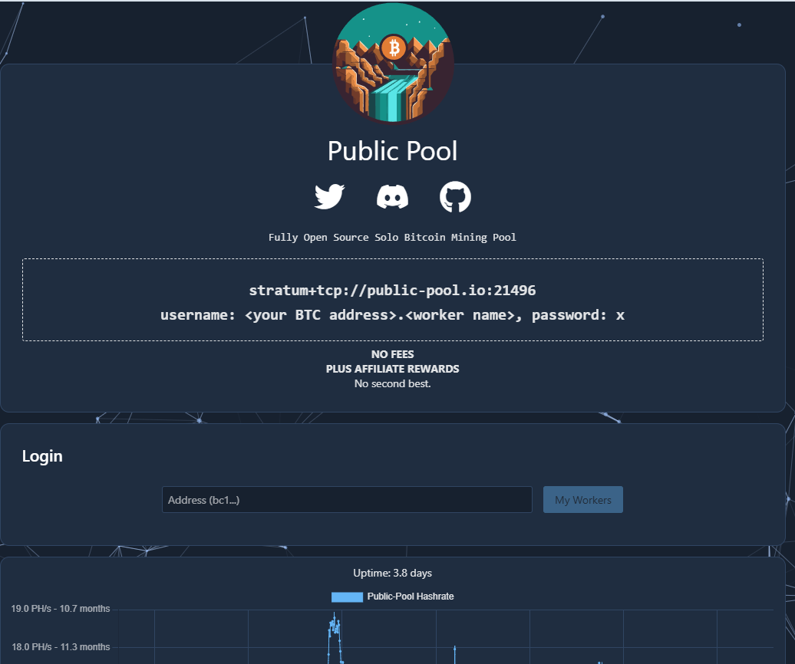795x664 pixels.
Task: Click the Public Pool mountain logo
Action: pos(393,63)
